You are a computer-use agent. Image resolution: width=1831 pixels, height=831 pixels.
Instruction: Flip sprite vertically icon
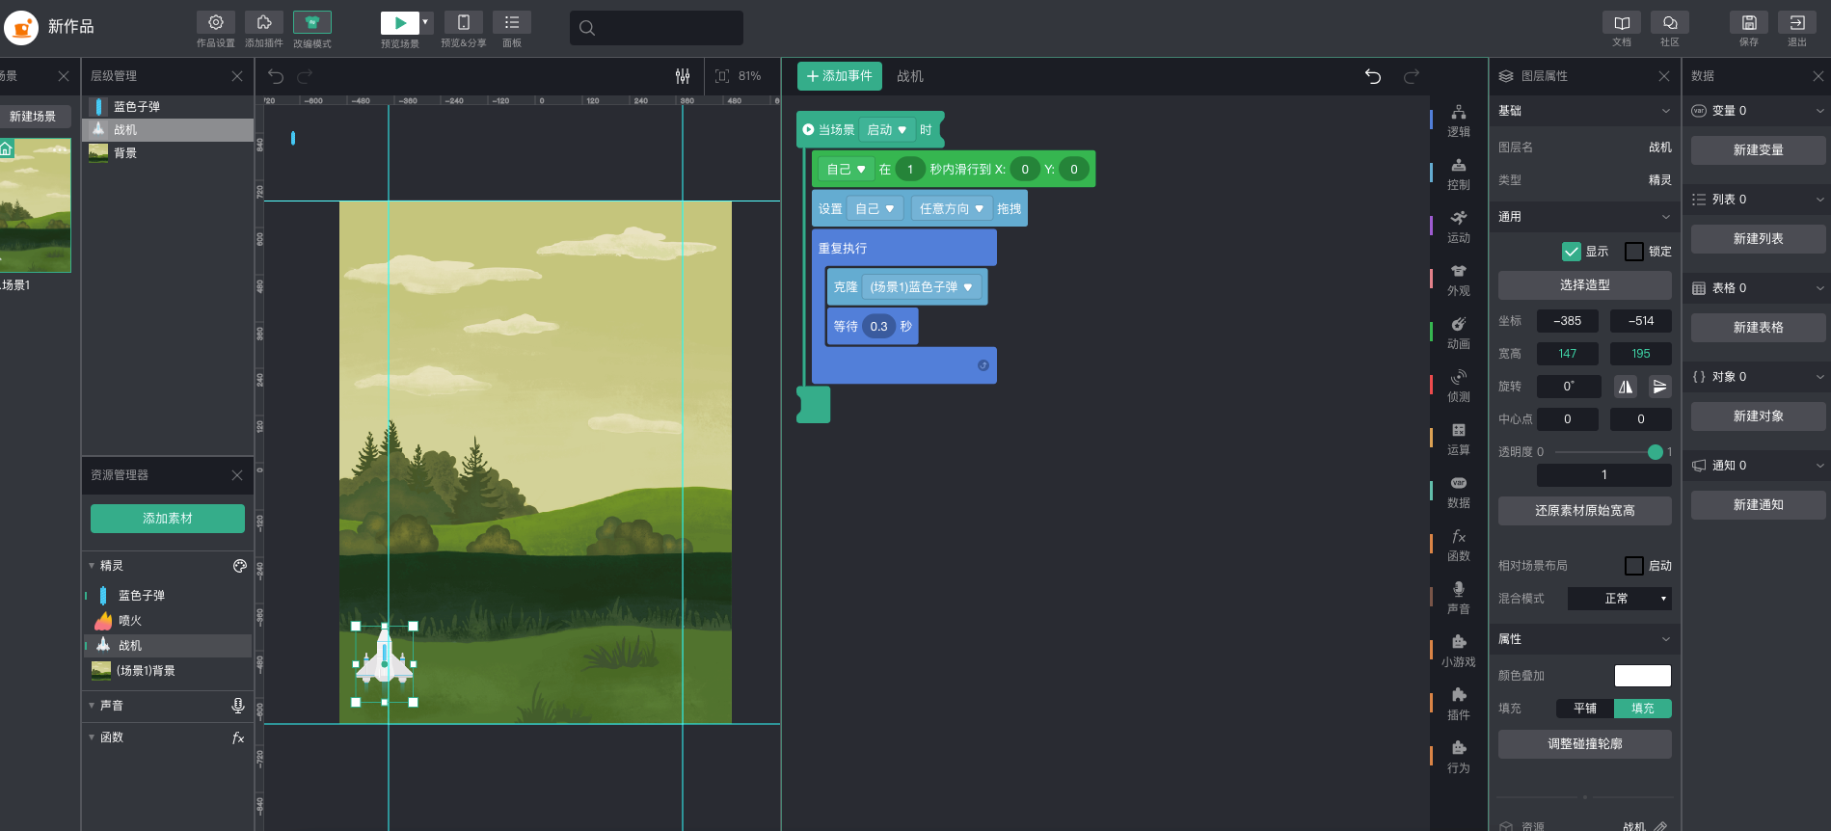(x=1659, y=387)
